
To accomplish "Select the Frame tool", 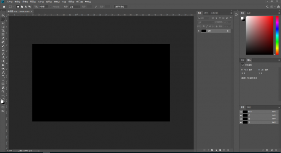I will (3, 34).
